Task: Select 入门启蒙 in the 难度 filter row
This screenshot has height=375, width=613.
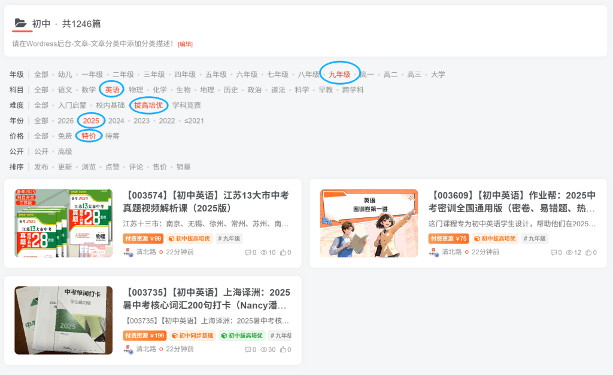Action: click(74, 105)
